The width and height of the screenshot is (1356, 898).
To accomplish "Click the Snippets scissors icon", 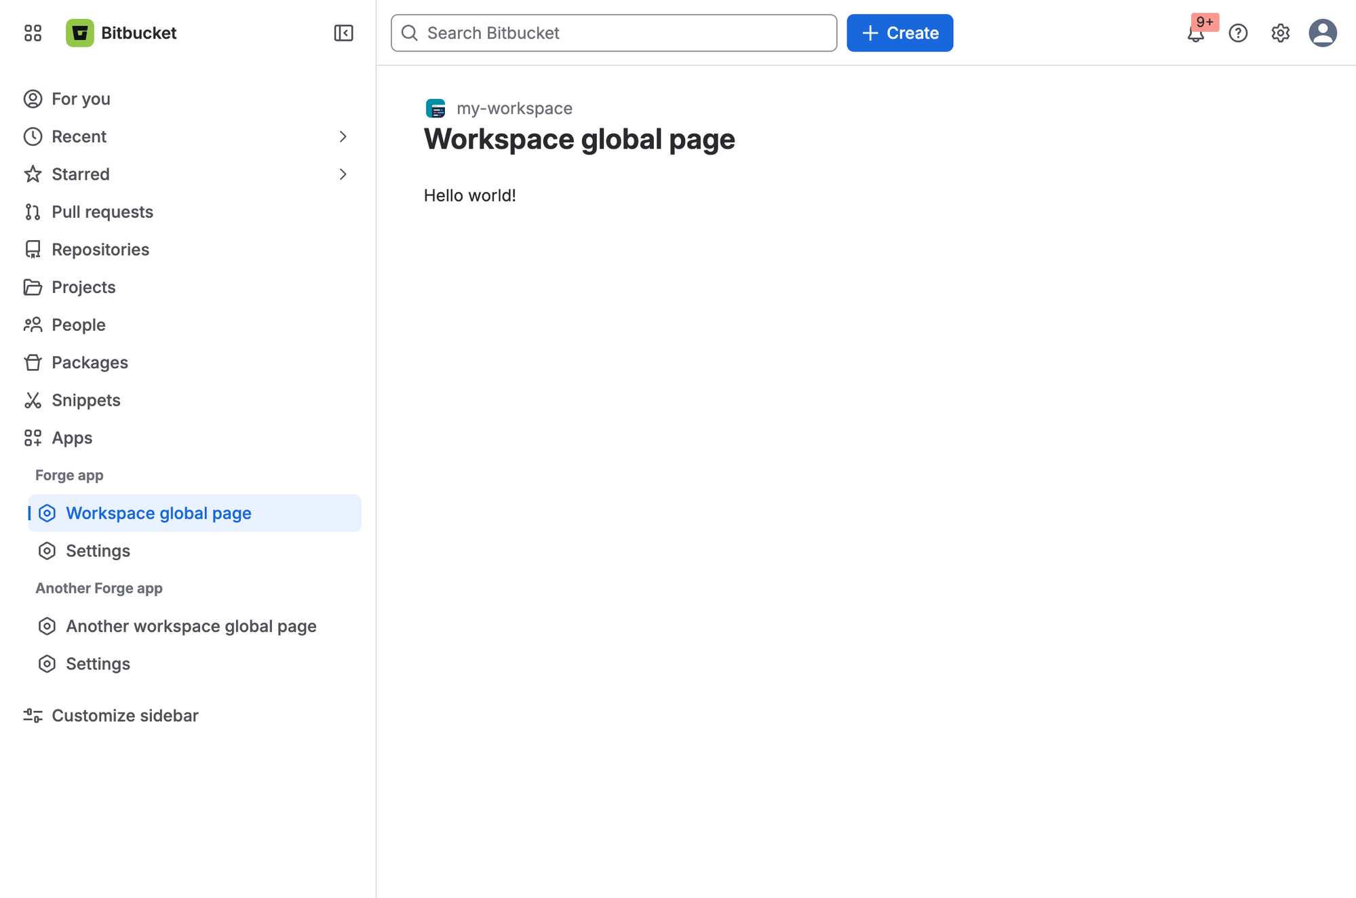I will (x=33, y=399).
